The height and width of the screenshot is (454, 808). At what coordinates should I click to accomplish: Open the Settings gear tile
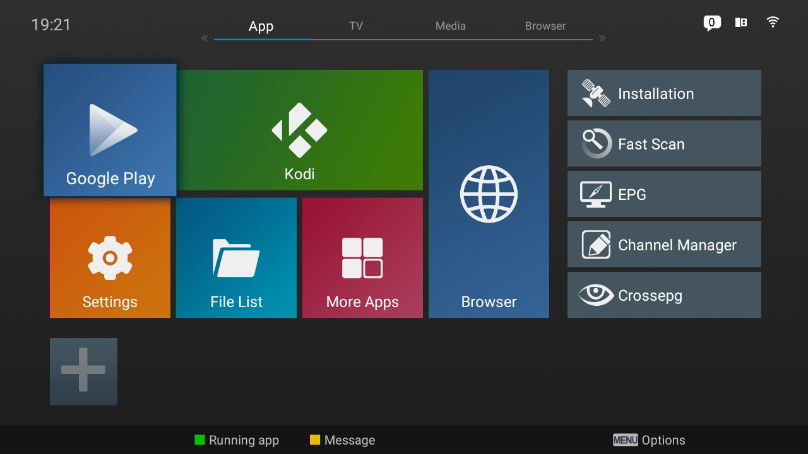(110, 258)
